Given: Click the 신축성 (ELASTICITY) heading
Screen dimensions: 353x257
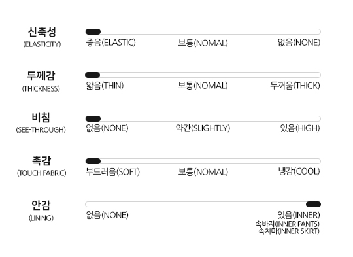Looking at the screenshot, I should 42,37.
